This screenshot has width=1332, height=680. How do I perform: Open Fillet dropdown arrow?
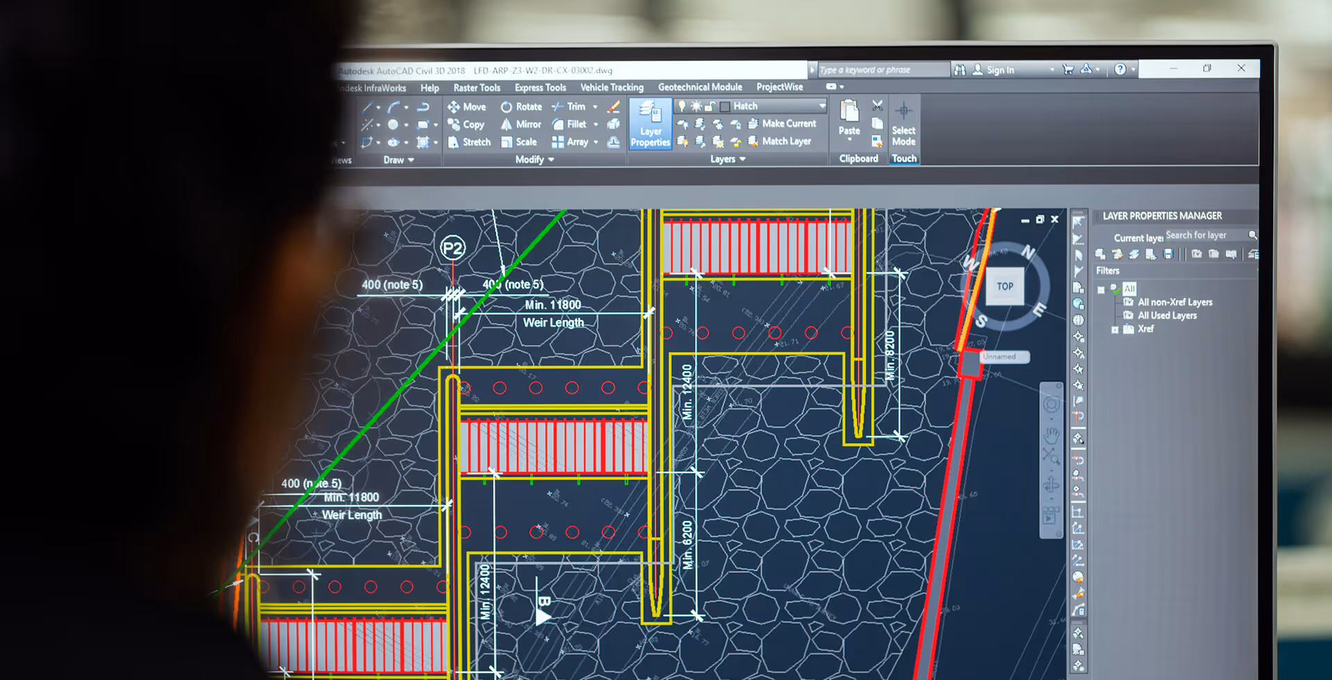point(595,124)
